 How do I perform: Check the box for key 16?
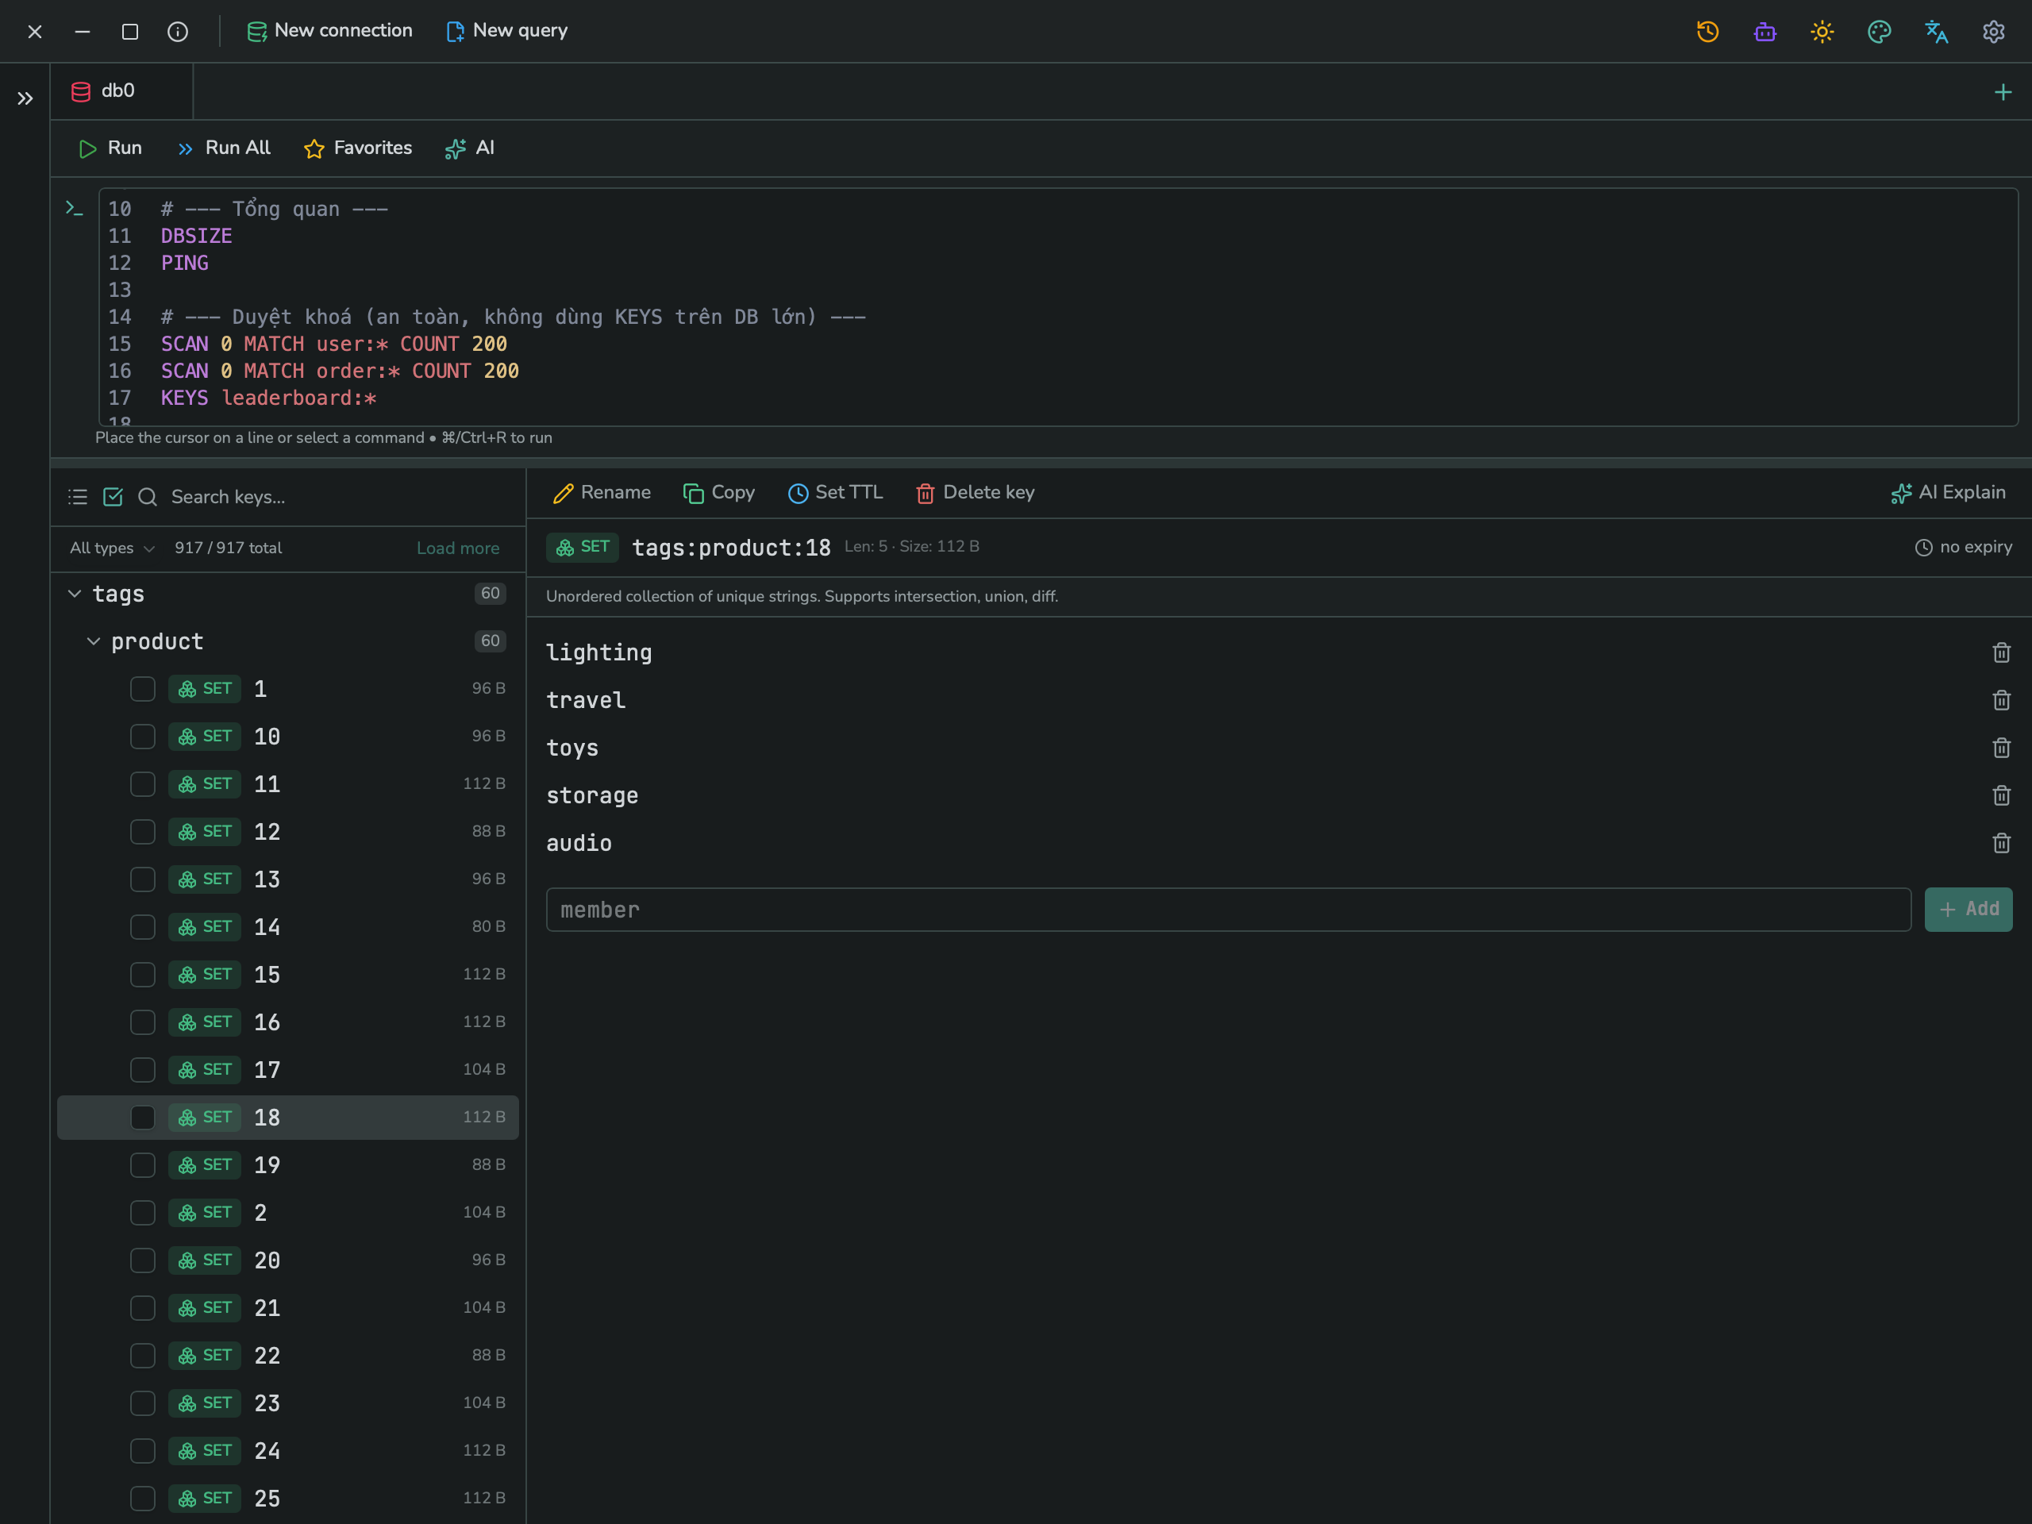pyautogui.click(x=142, y=1022)
